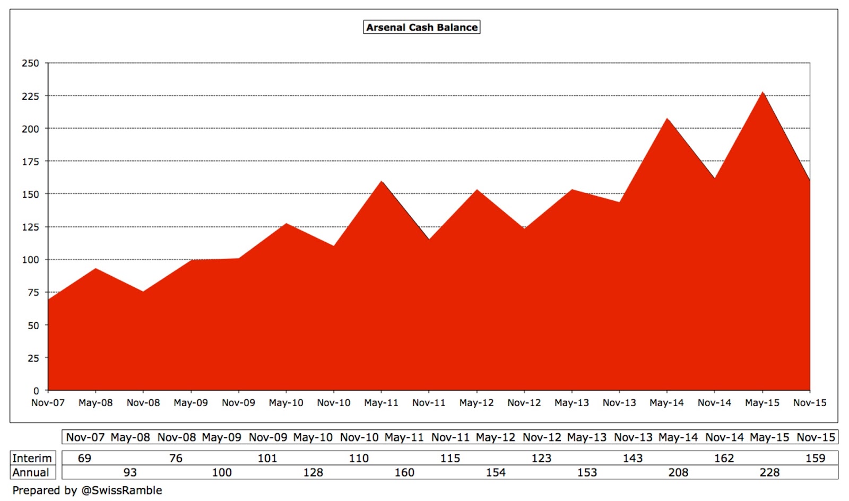Click May-12 in the table header row
Screen dimensions: 849x501
point(496,437)
